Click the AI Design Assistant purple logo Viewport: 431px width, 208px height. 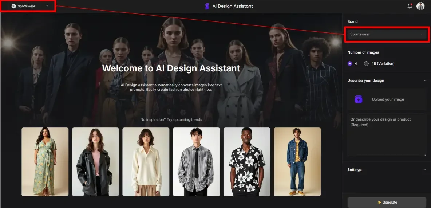pyautogui.click(x=207, y=6)
